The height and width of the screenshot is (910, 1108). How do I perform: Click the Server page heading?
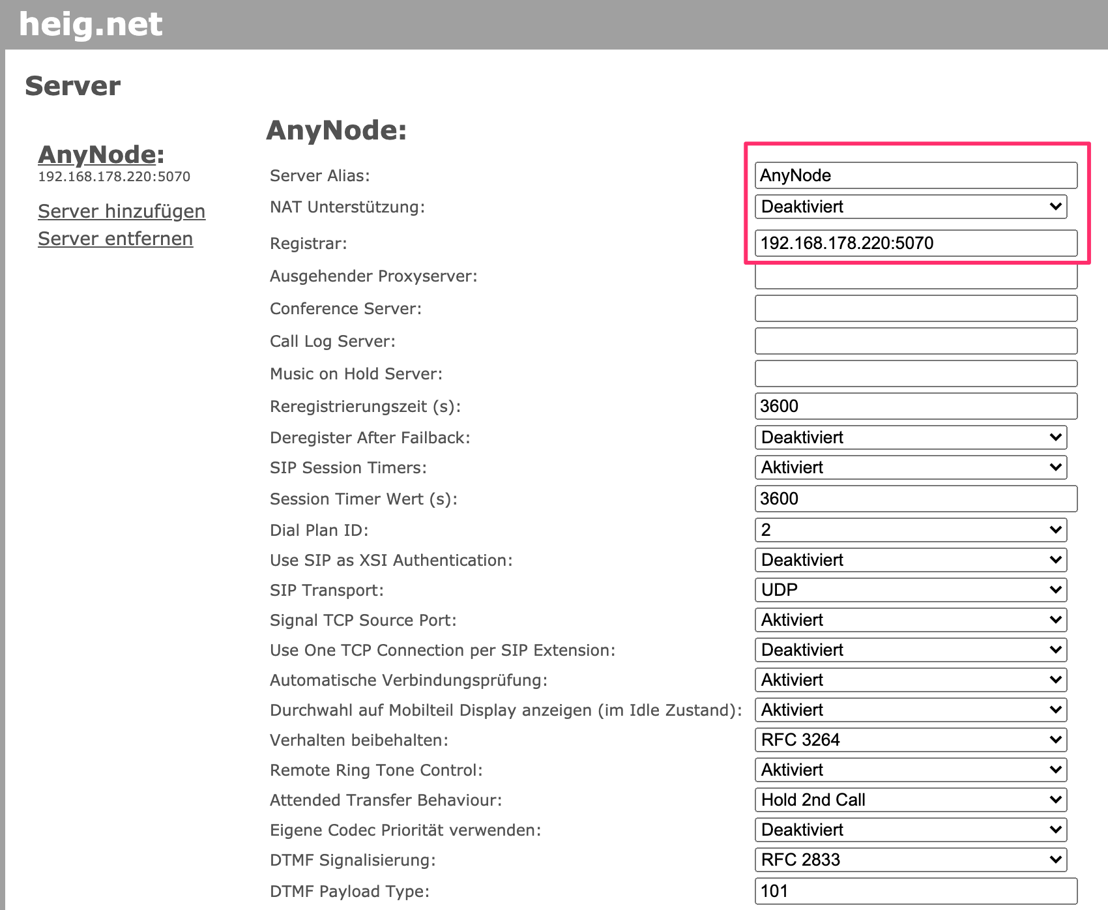[x=73, y=86]
